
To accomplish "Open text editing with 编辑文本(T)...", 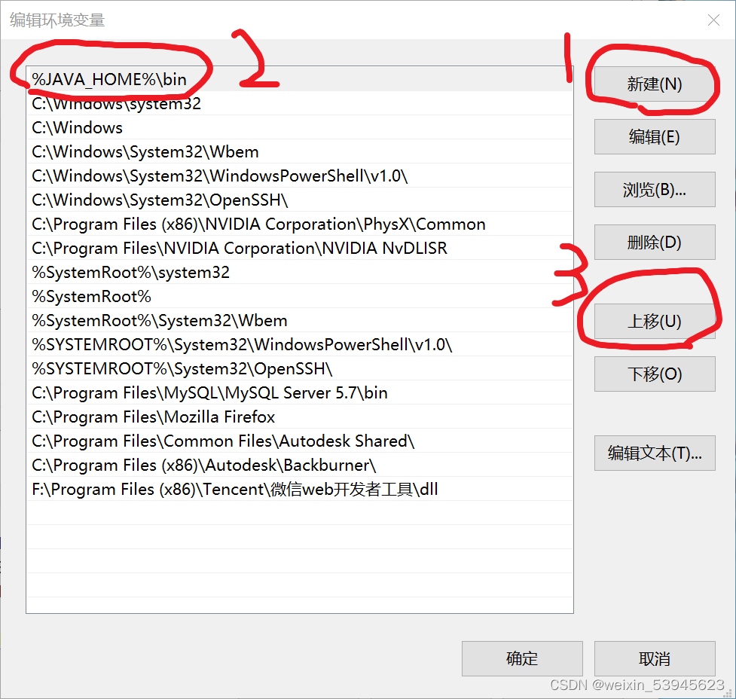I will [x=654, y=453].
